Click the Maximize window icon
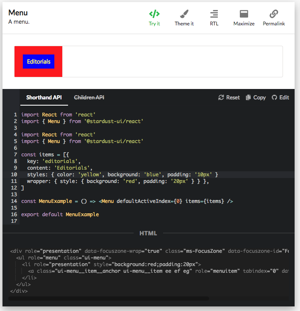The width and height of the screenshot is (300, 311). tap(244, 14)
